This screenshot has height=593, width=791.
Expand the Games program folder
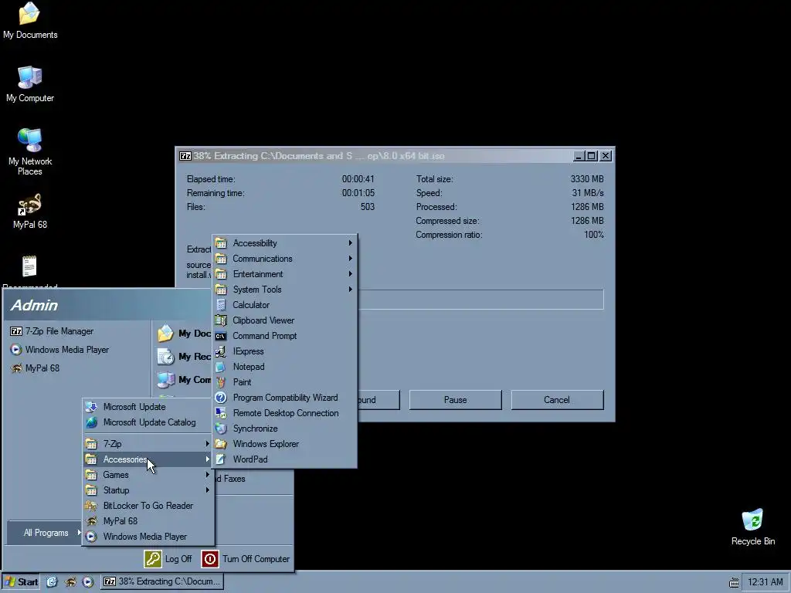click(x=148, y=475)
